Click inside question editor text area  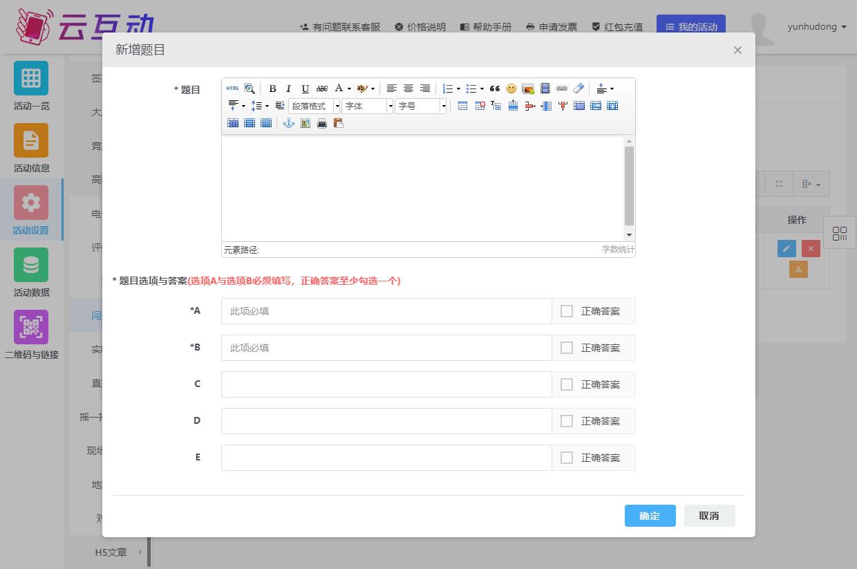pos(422,188)
